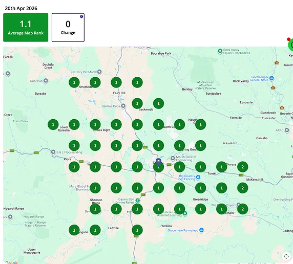Screen dimensions: 293x264
Task: Open the Casino Golf Driving Range pin
Action: point(137,201)
